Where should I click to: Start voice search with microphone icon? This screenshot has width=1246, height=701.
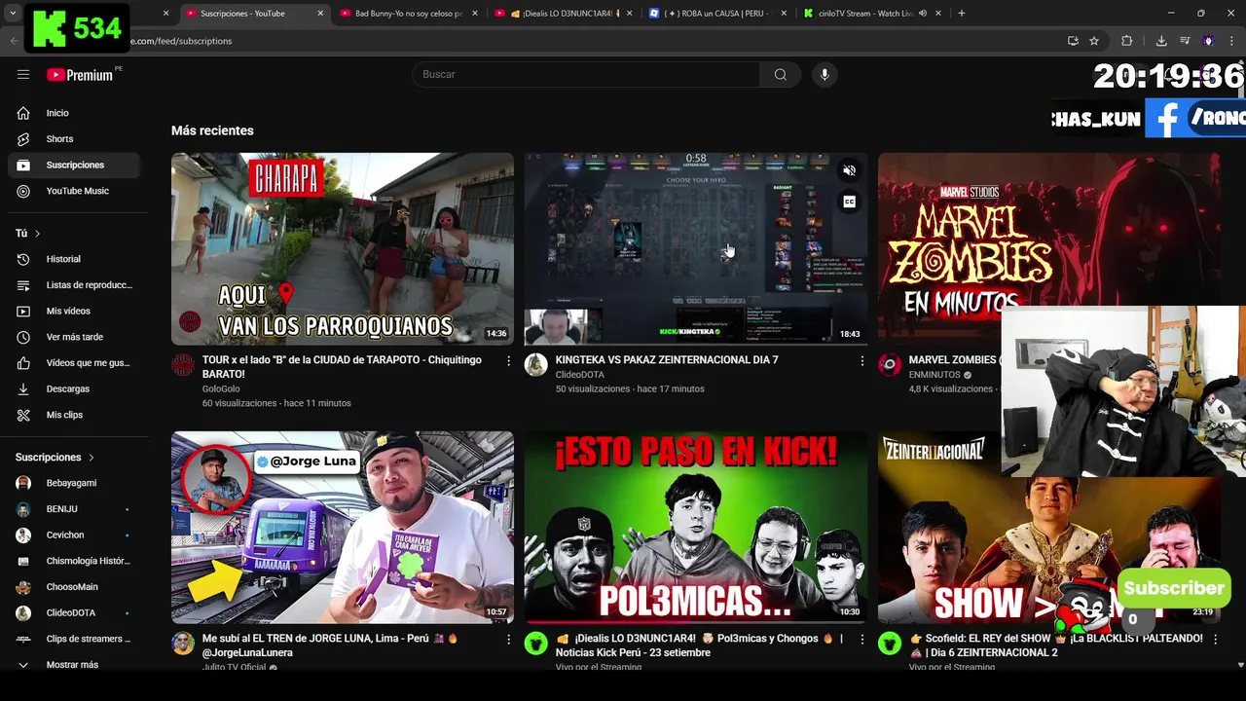click(825, 74)
